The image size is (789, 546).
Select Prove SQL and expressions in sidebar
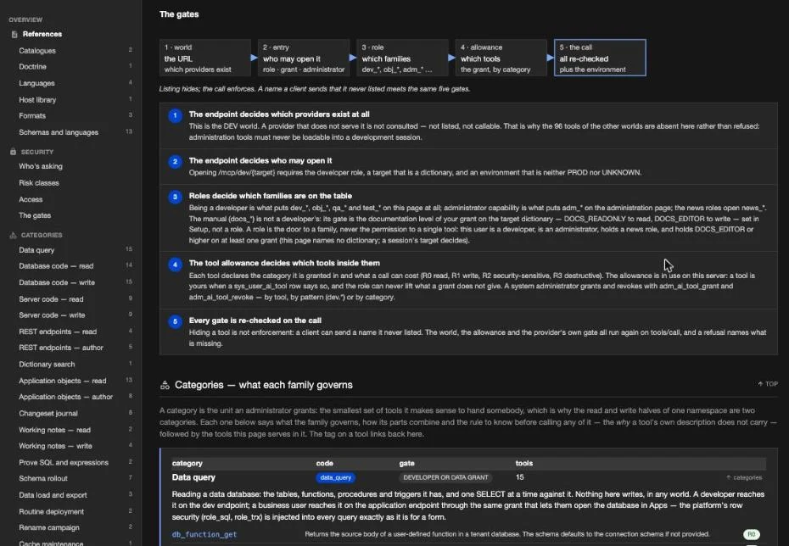coord(64,463)
